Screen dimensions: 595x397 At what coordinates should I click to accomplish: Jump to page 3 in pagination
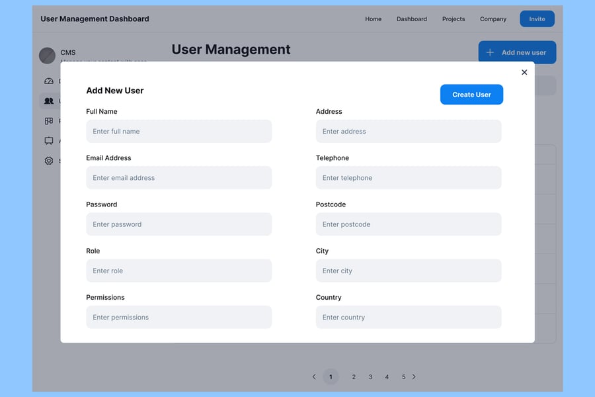(x=370, y=377)
